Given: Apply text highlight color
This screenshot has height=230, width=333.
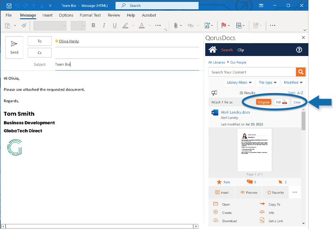Looking at the screenshot, I should click(x=125, y=25).
